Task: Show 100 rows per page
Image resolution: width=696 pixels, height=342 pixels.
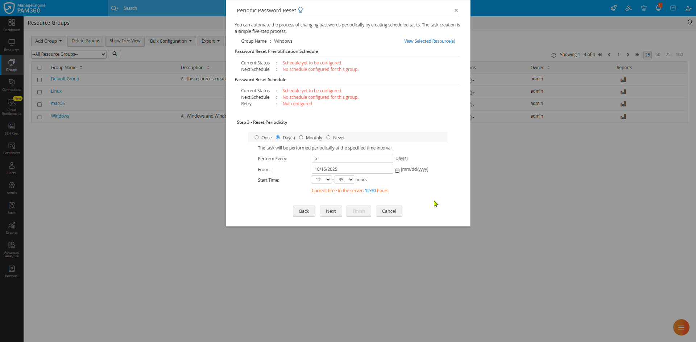Action: pos(679,55)
